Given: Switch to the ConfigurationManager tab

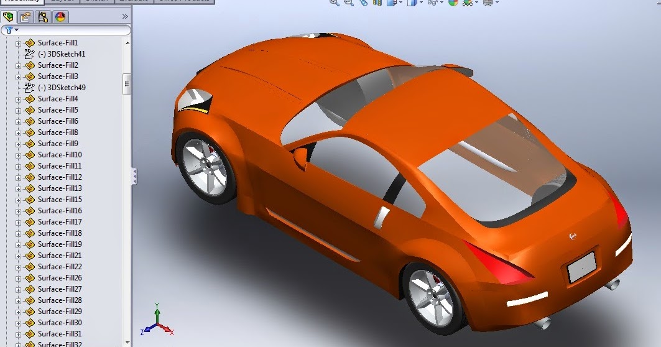Looking at the screenshot, I should [x=42, y=17].
